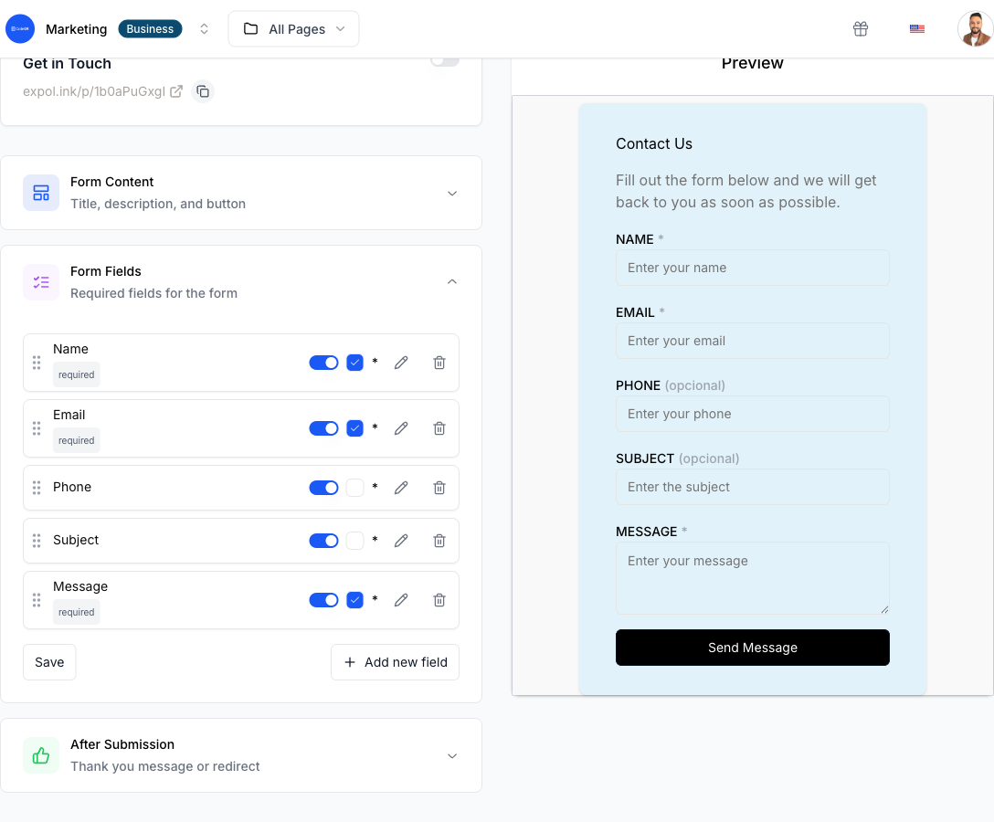Click the Enter your phone input
The width and height of the screenshot is (994, 822).
click(x=753, y=414)
